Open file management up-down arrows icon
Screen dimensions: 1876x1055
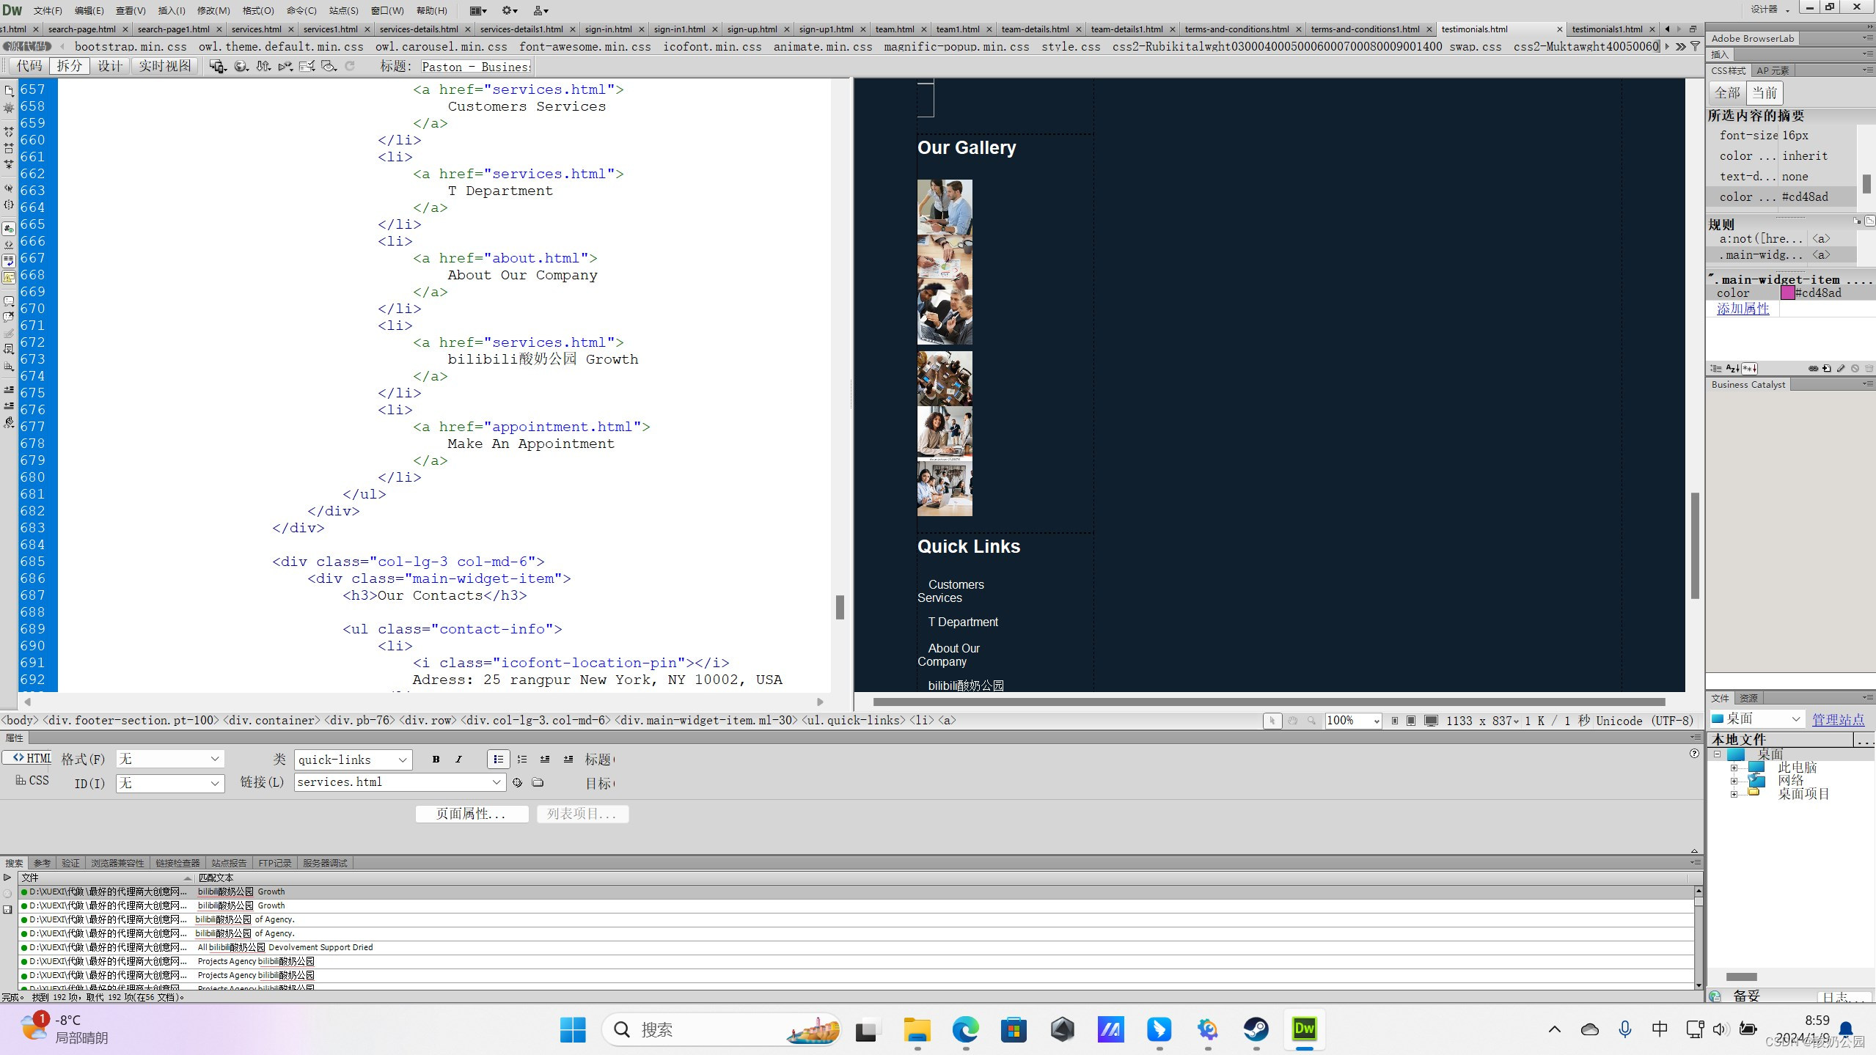pyautogui.click(x=263, y=66)
